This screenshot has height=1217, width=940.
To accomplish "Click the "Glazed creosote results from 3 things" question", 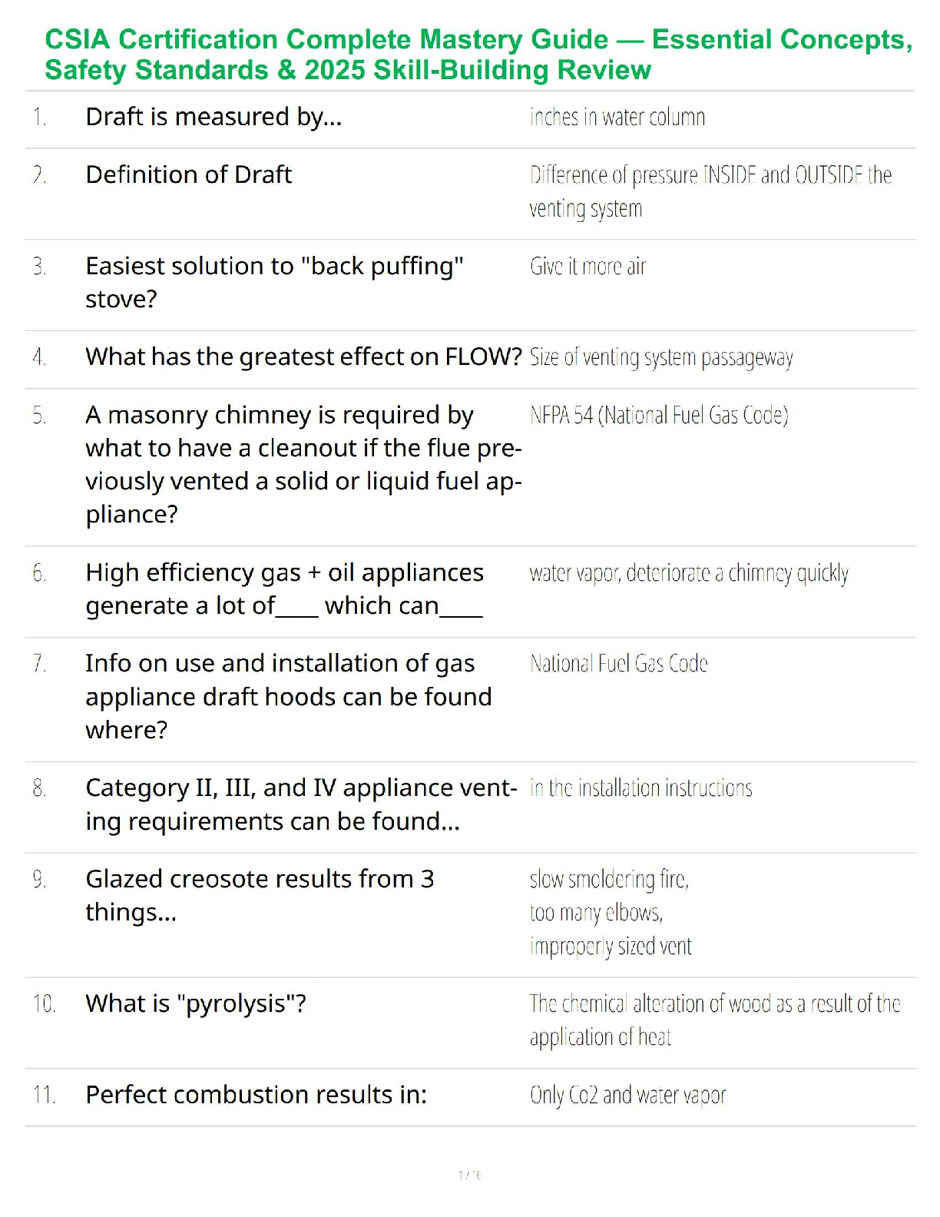I will (x=260, y=895).
